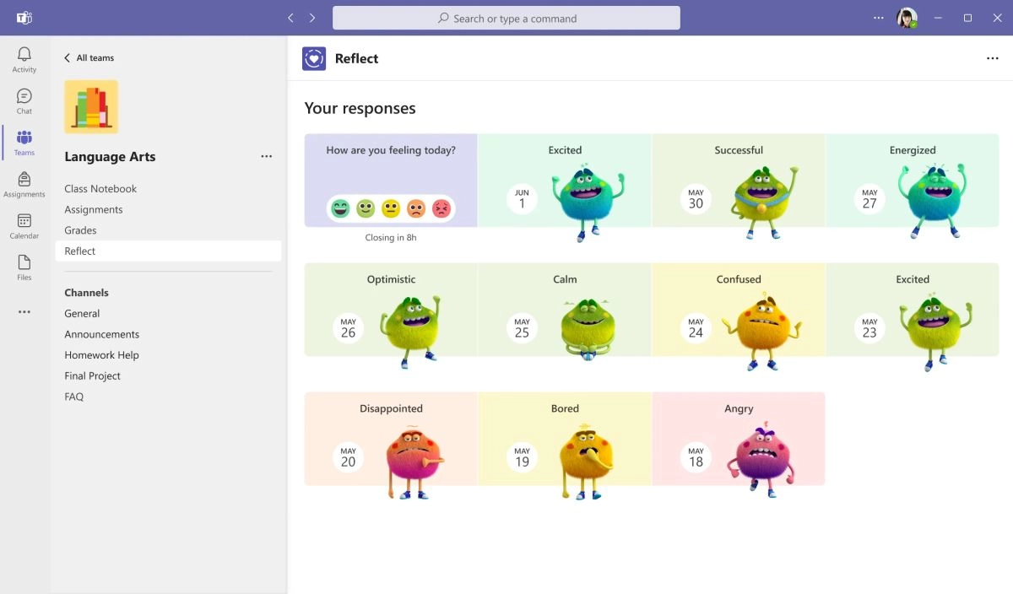
Task: Go back using the title bar arrow
Action: coord(291,18)
